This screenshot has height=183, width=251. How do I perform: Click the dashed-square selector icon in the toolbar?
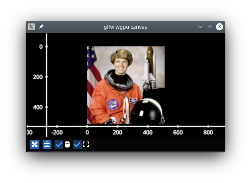[86, 144]
